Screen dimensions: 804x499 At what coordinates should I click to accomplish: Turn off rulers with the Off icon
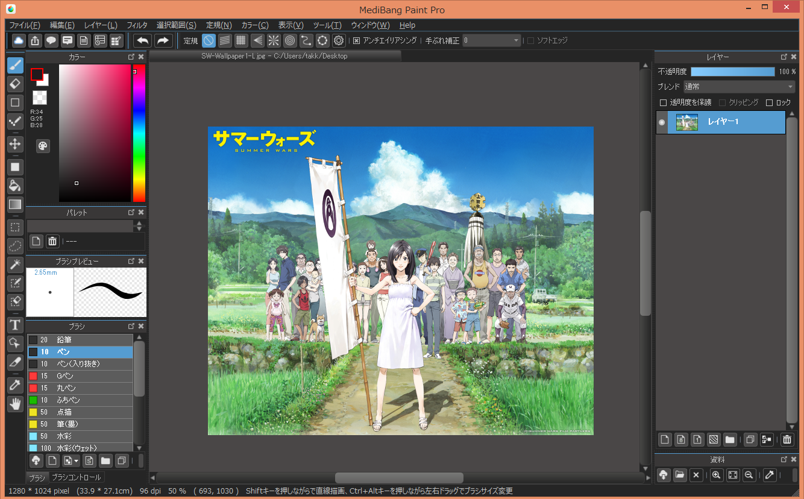pos(209,40)
